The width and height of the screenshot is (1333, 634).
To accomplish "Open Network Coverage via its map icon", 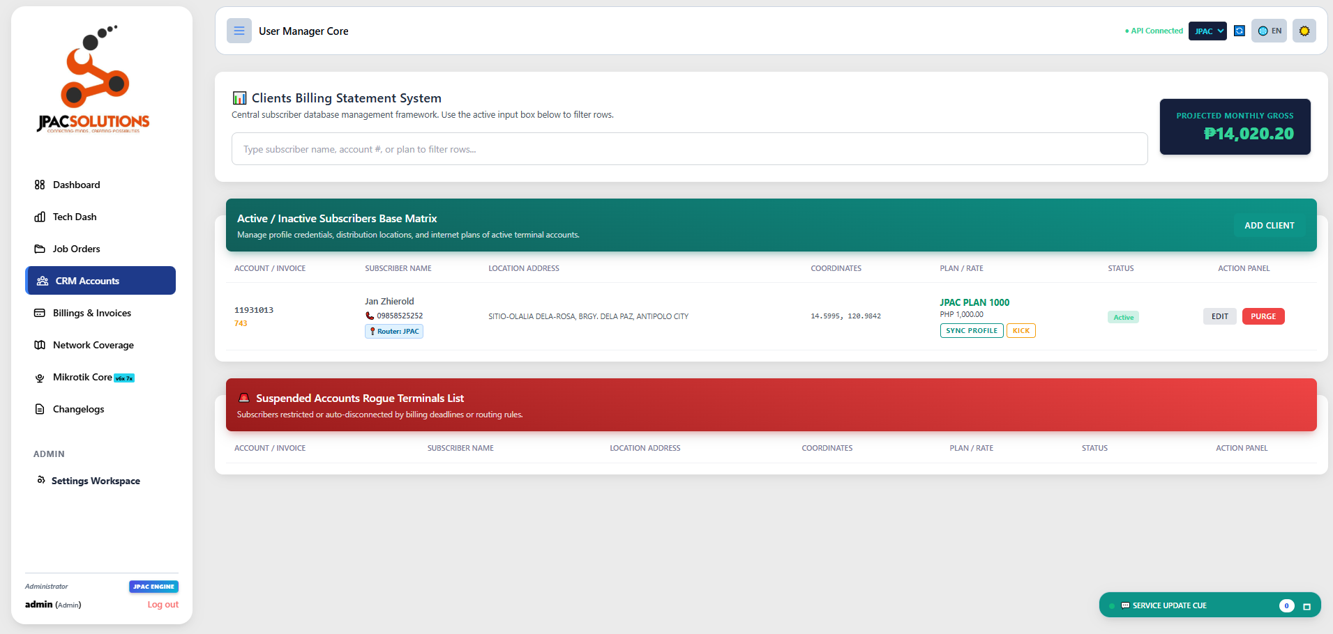I will click(40, 345).
